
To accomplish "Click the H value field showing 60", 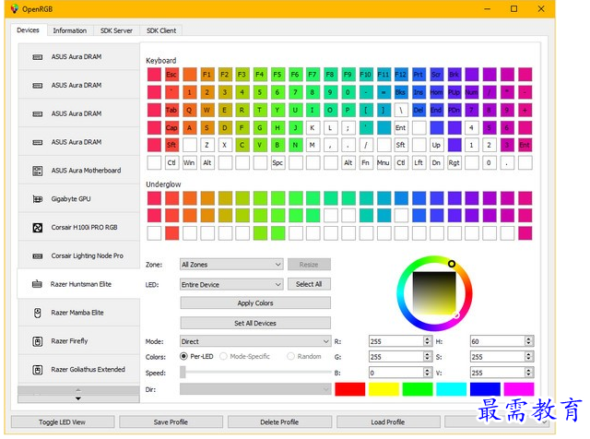I will pos(498,341).
